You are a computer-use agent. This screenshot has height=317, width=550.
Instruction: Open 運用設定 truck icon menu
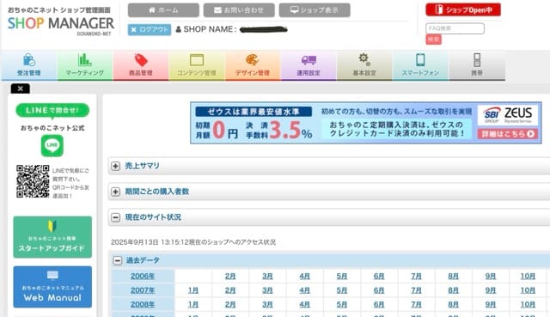click(x=309, y=65)
